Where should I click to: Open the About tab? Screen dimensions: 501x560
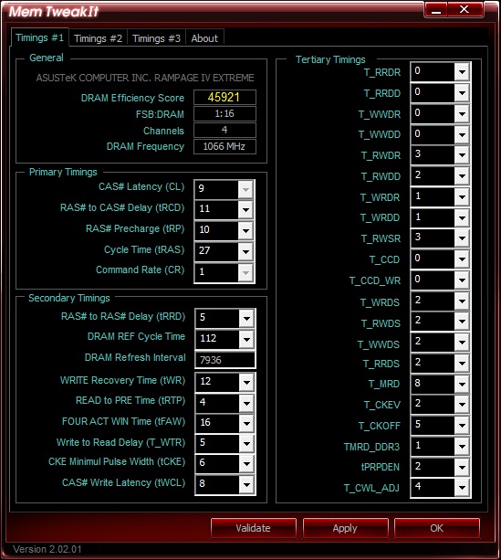coord(204,38)
